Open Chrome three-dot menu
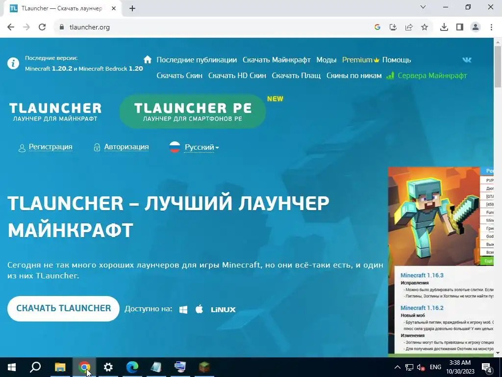 point(491,27)
